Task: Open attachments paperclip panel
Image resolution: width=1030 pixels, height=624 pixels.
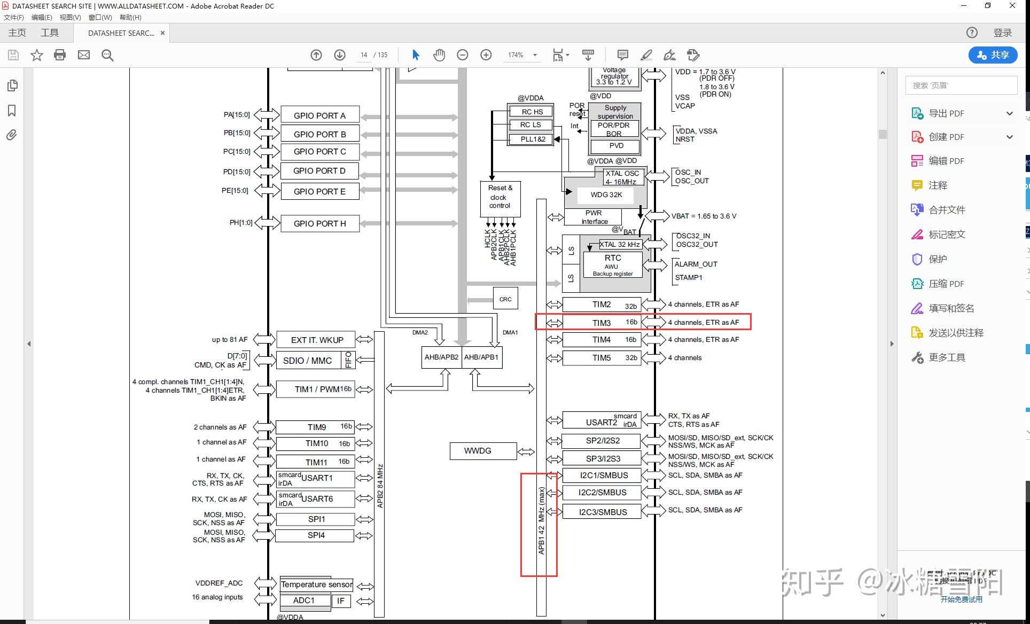Action: pos(12,135)
